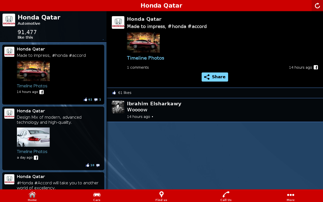Click the comment bubble icon showing 1
Image resolution: width=323 pixels, height=202 pixels.
(96, 99)
